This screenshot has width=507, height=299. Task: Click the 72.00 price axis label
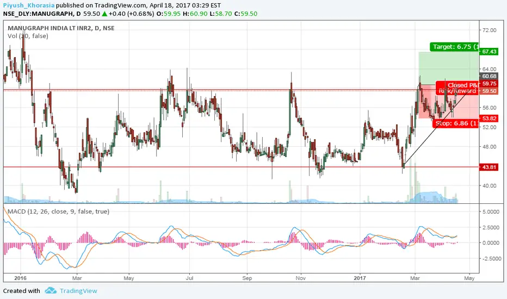(x=489, y=30)
